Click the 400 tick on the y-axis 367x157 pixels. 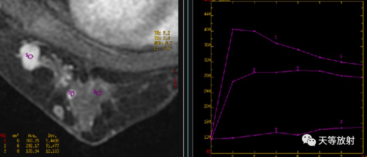[207, 31]
